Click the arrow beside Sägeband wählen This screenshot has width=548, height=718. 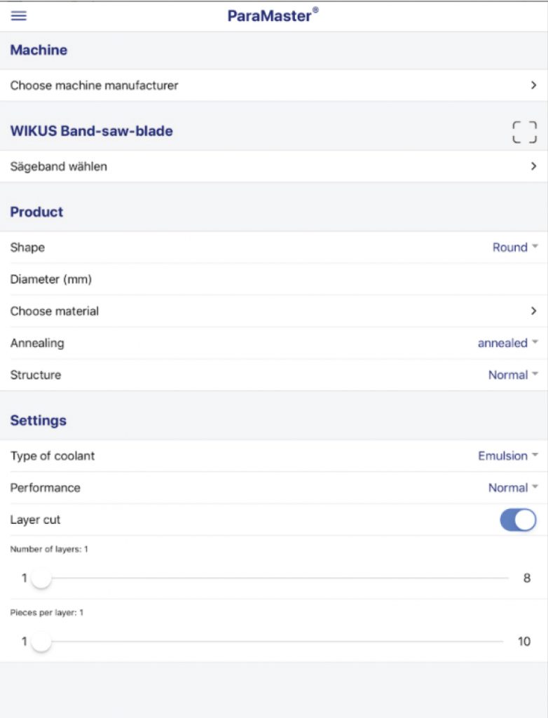pyautogui.click(x=533, y=166)
